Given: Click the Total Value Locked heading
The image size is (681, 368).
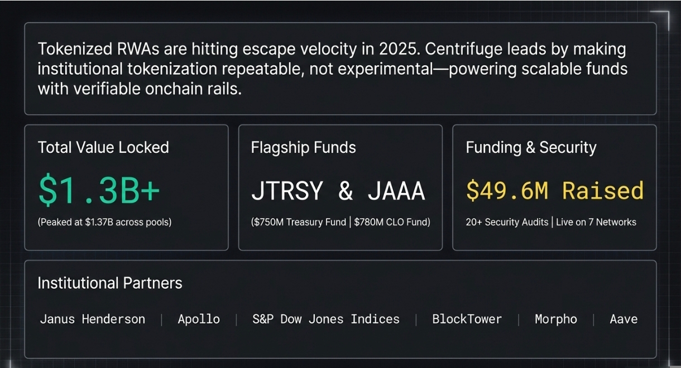Looking at the screenshot, I should [x=103, y=148].
